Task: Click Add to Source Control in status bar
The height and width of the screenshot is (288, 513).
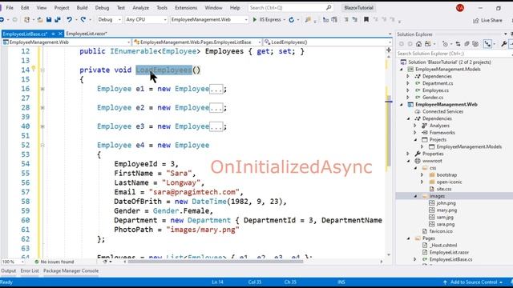Action: coord(473,282)
